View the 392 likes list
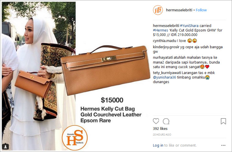The height and width of the screenshot is (152, 232). coord(160,129)
